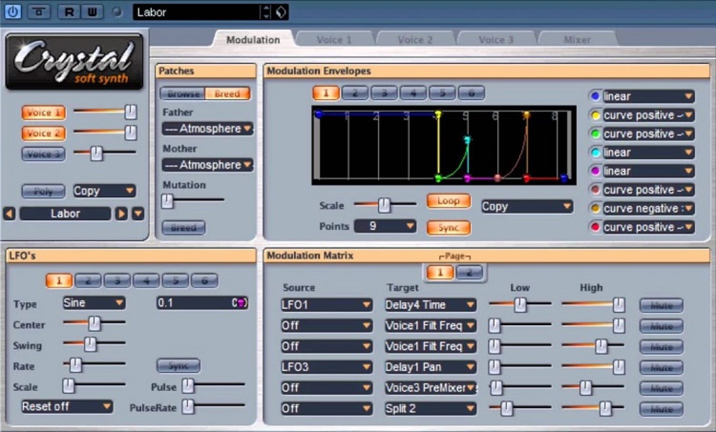Open the LFO Type dropdown showing Sine

point(94,303)
